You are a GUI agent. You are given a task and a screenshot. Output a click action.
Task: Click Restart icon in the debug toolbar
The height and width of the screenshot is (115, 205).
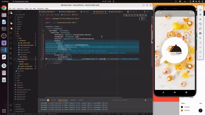click(140, 15)
